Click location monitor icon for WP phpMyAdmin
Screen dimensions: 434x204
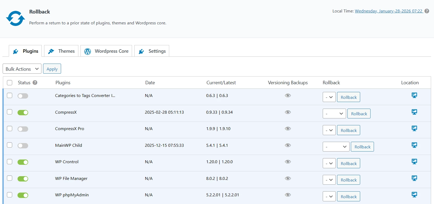pyautogui.click(x=414, y=194)
